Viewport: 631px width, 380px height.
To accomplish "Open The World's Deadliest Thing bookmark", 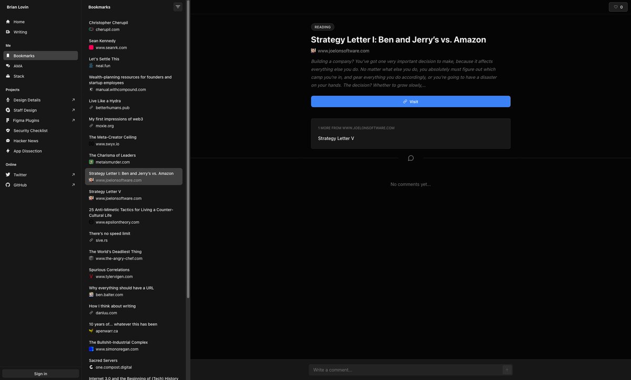I will [134, 255].
